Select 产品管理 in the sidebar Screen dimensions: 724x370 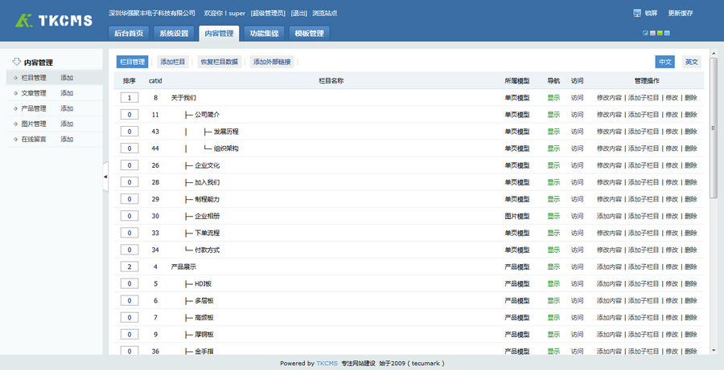click(34, 108)
